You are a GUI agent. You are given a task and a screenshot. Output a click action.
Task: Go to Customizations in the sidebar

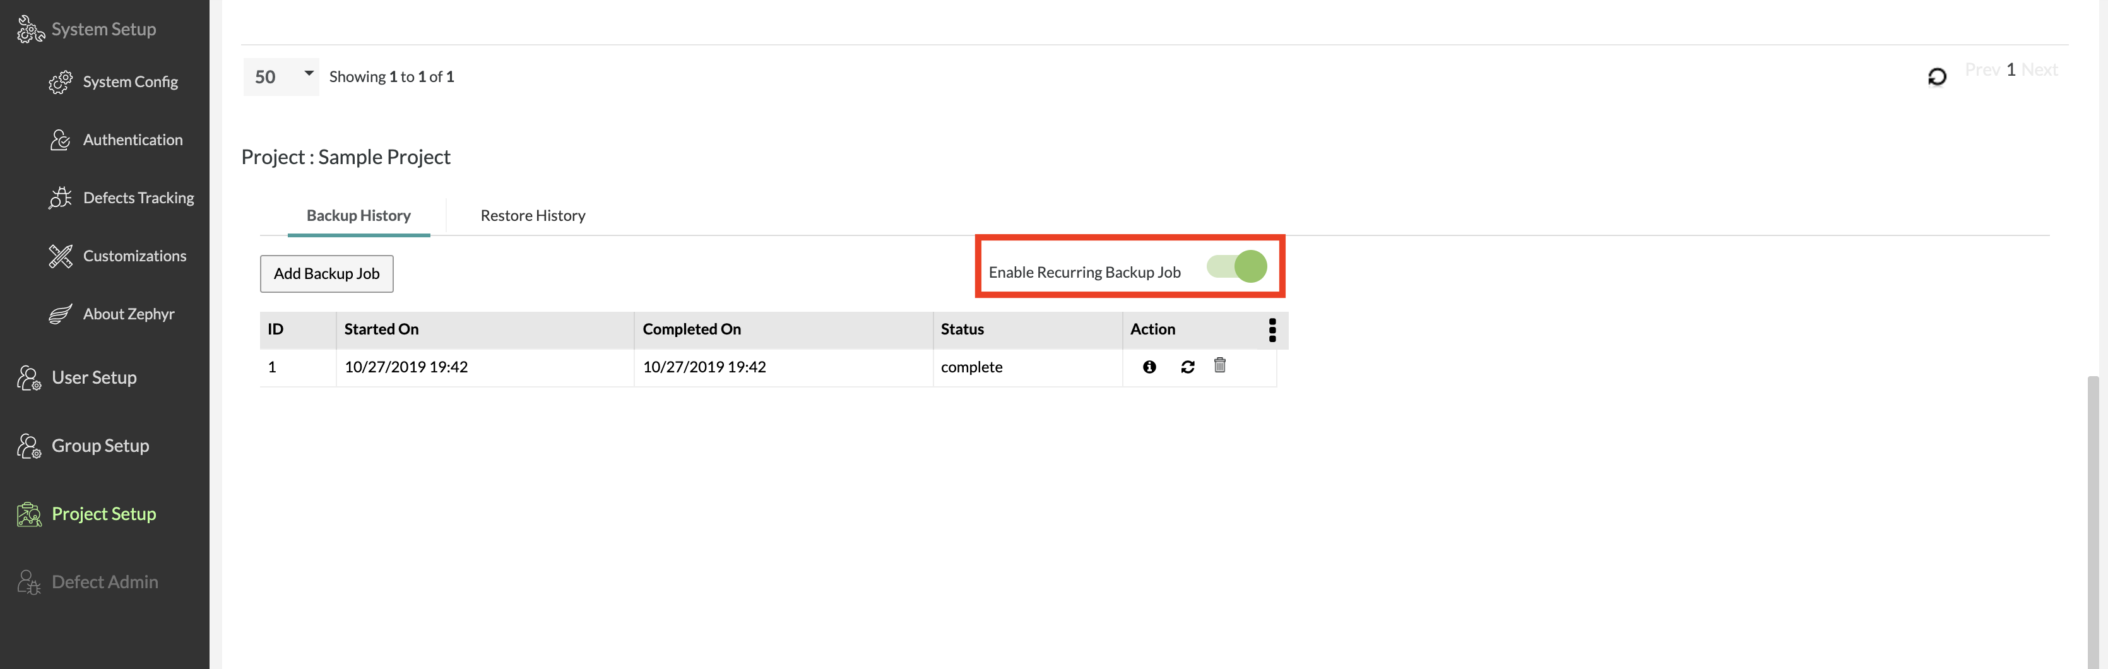pyautogui.click(x=134, y=256)
